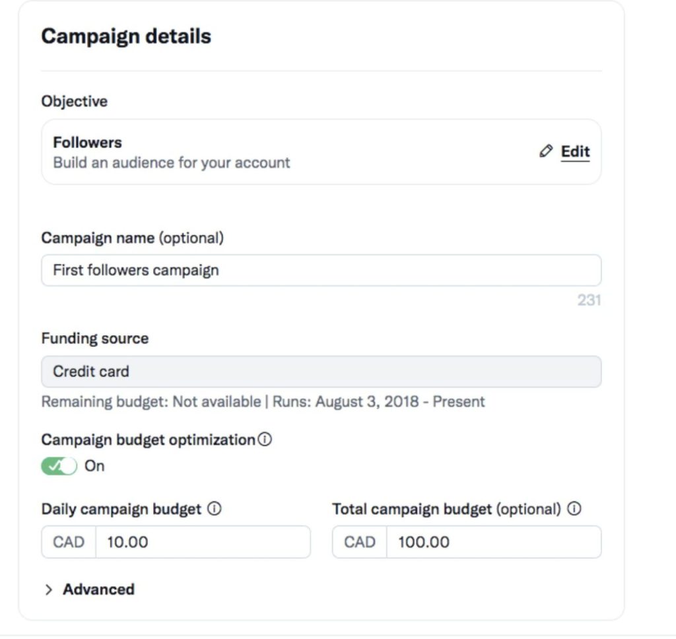This screenshot has height=639, width=676.
Task: Click the Edit link for objective
Action: click(575, 152)
